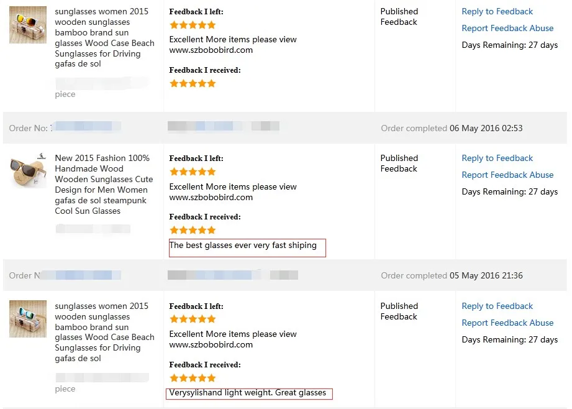Open the 'New 2015 Fashion 100% Handmade Wood' product title
The image size is (572, 409).
click(x=102, y=185)
